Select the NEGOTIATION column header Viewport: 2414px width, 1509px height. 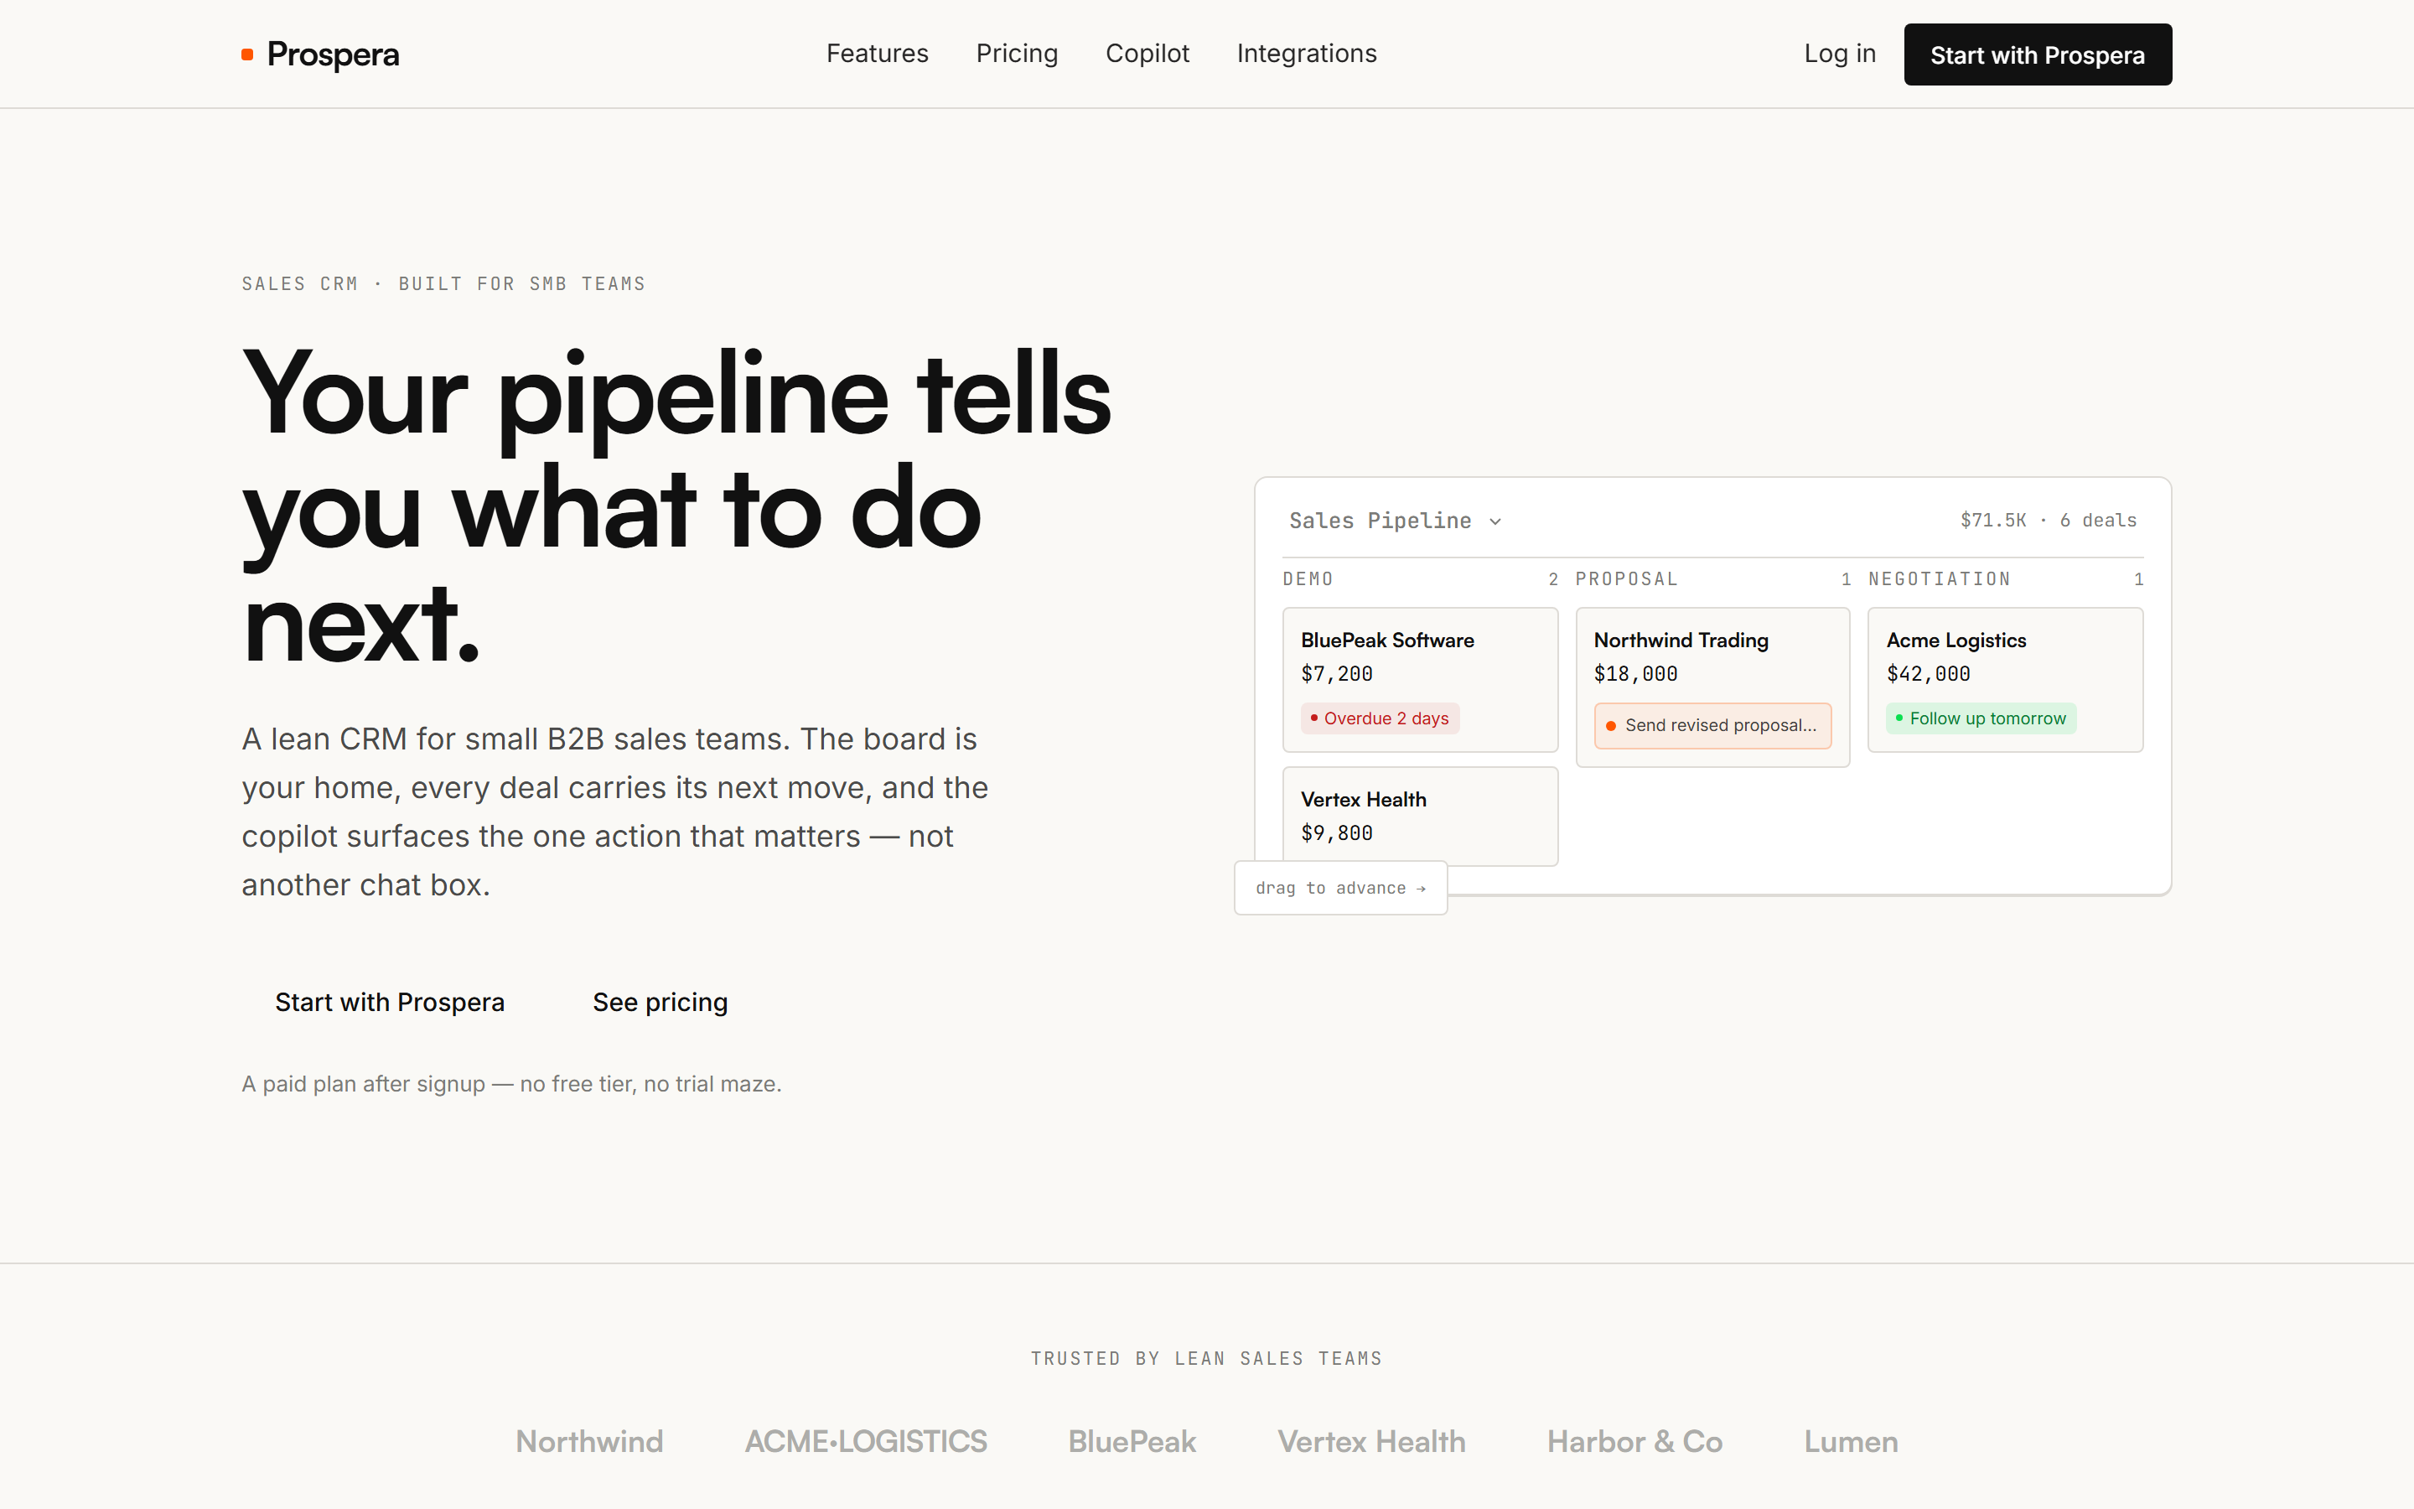pos(1940,578)
